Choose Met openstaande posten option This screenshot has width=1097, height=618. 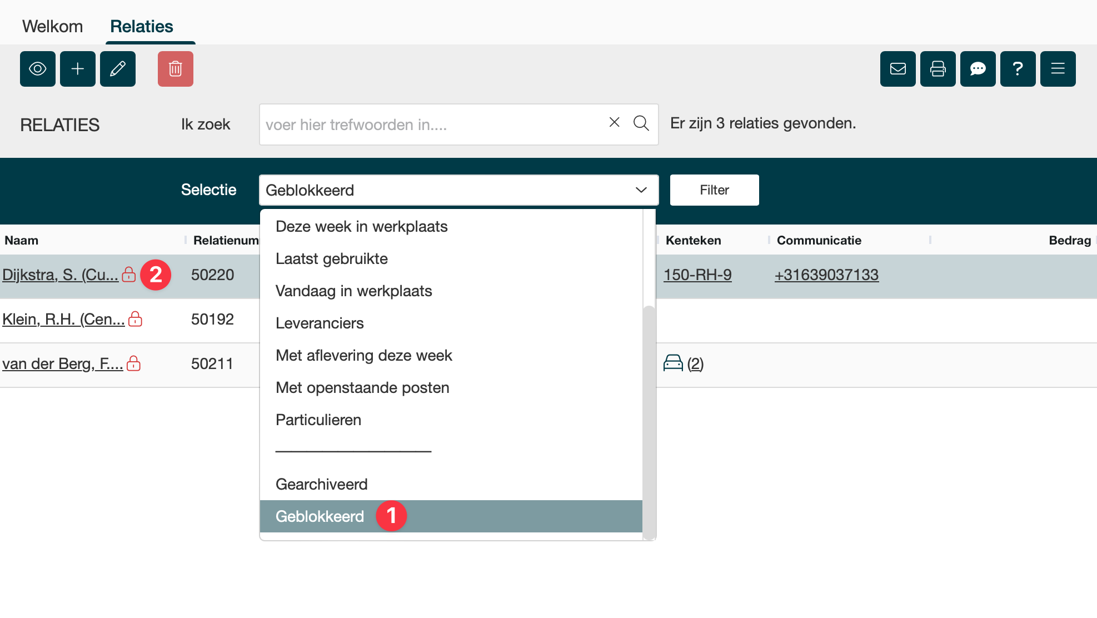click(362, 387)
